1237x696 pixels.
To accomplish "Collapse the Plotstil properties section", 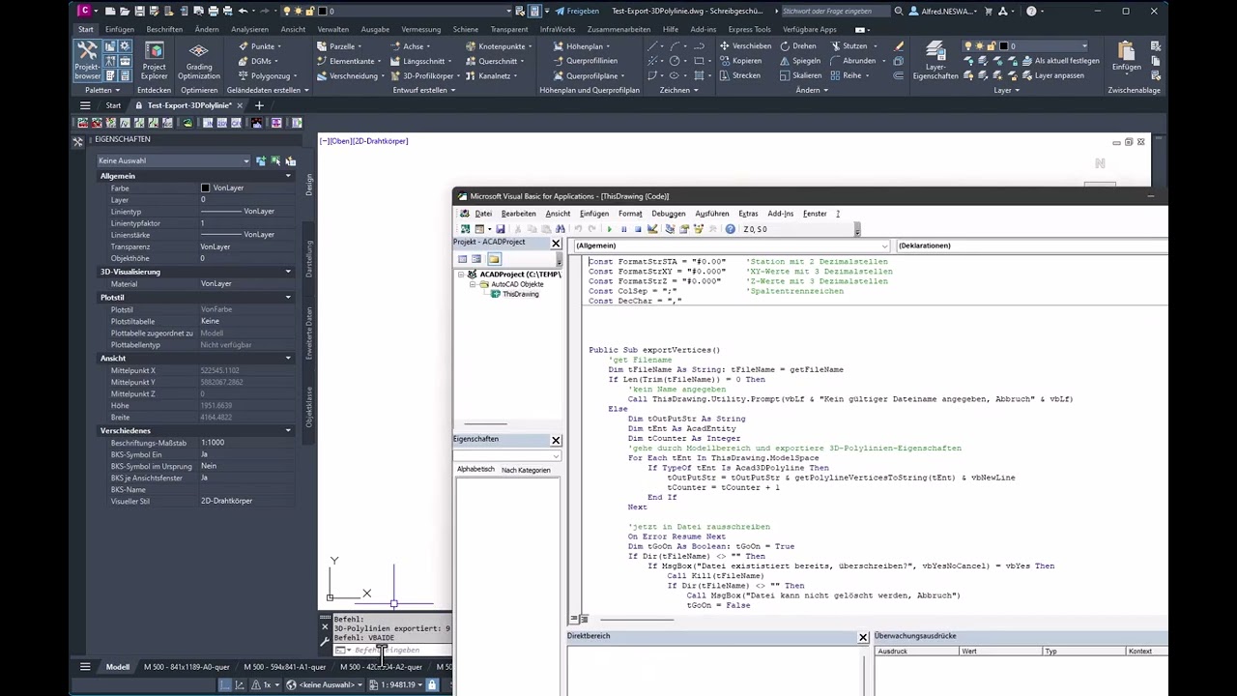I will (x=288, y=298).
